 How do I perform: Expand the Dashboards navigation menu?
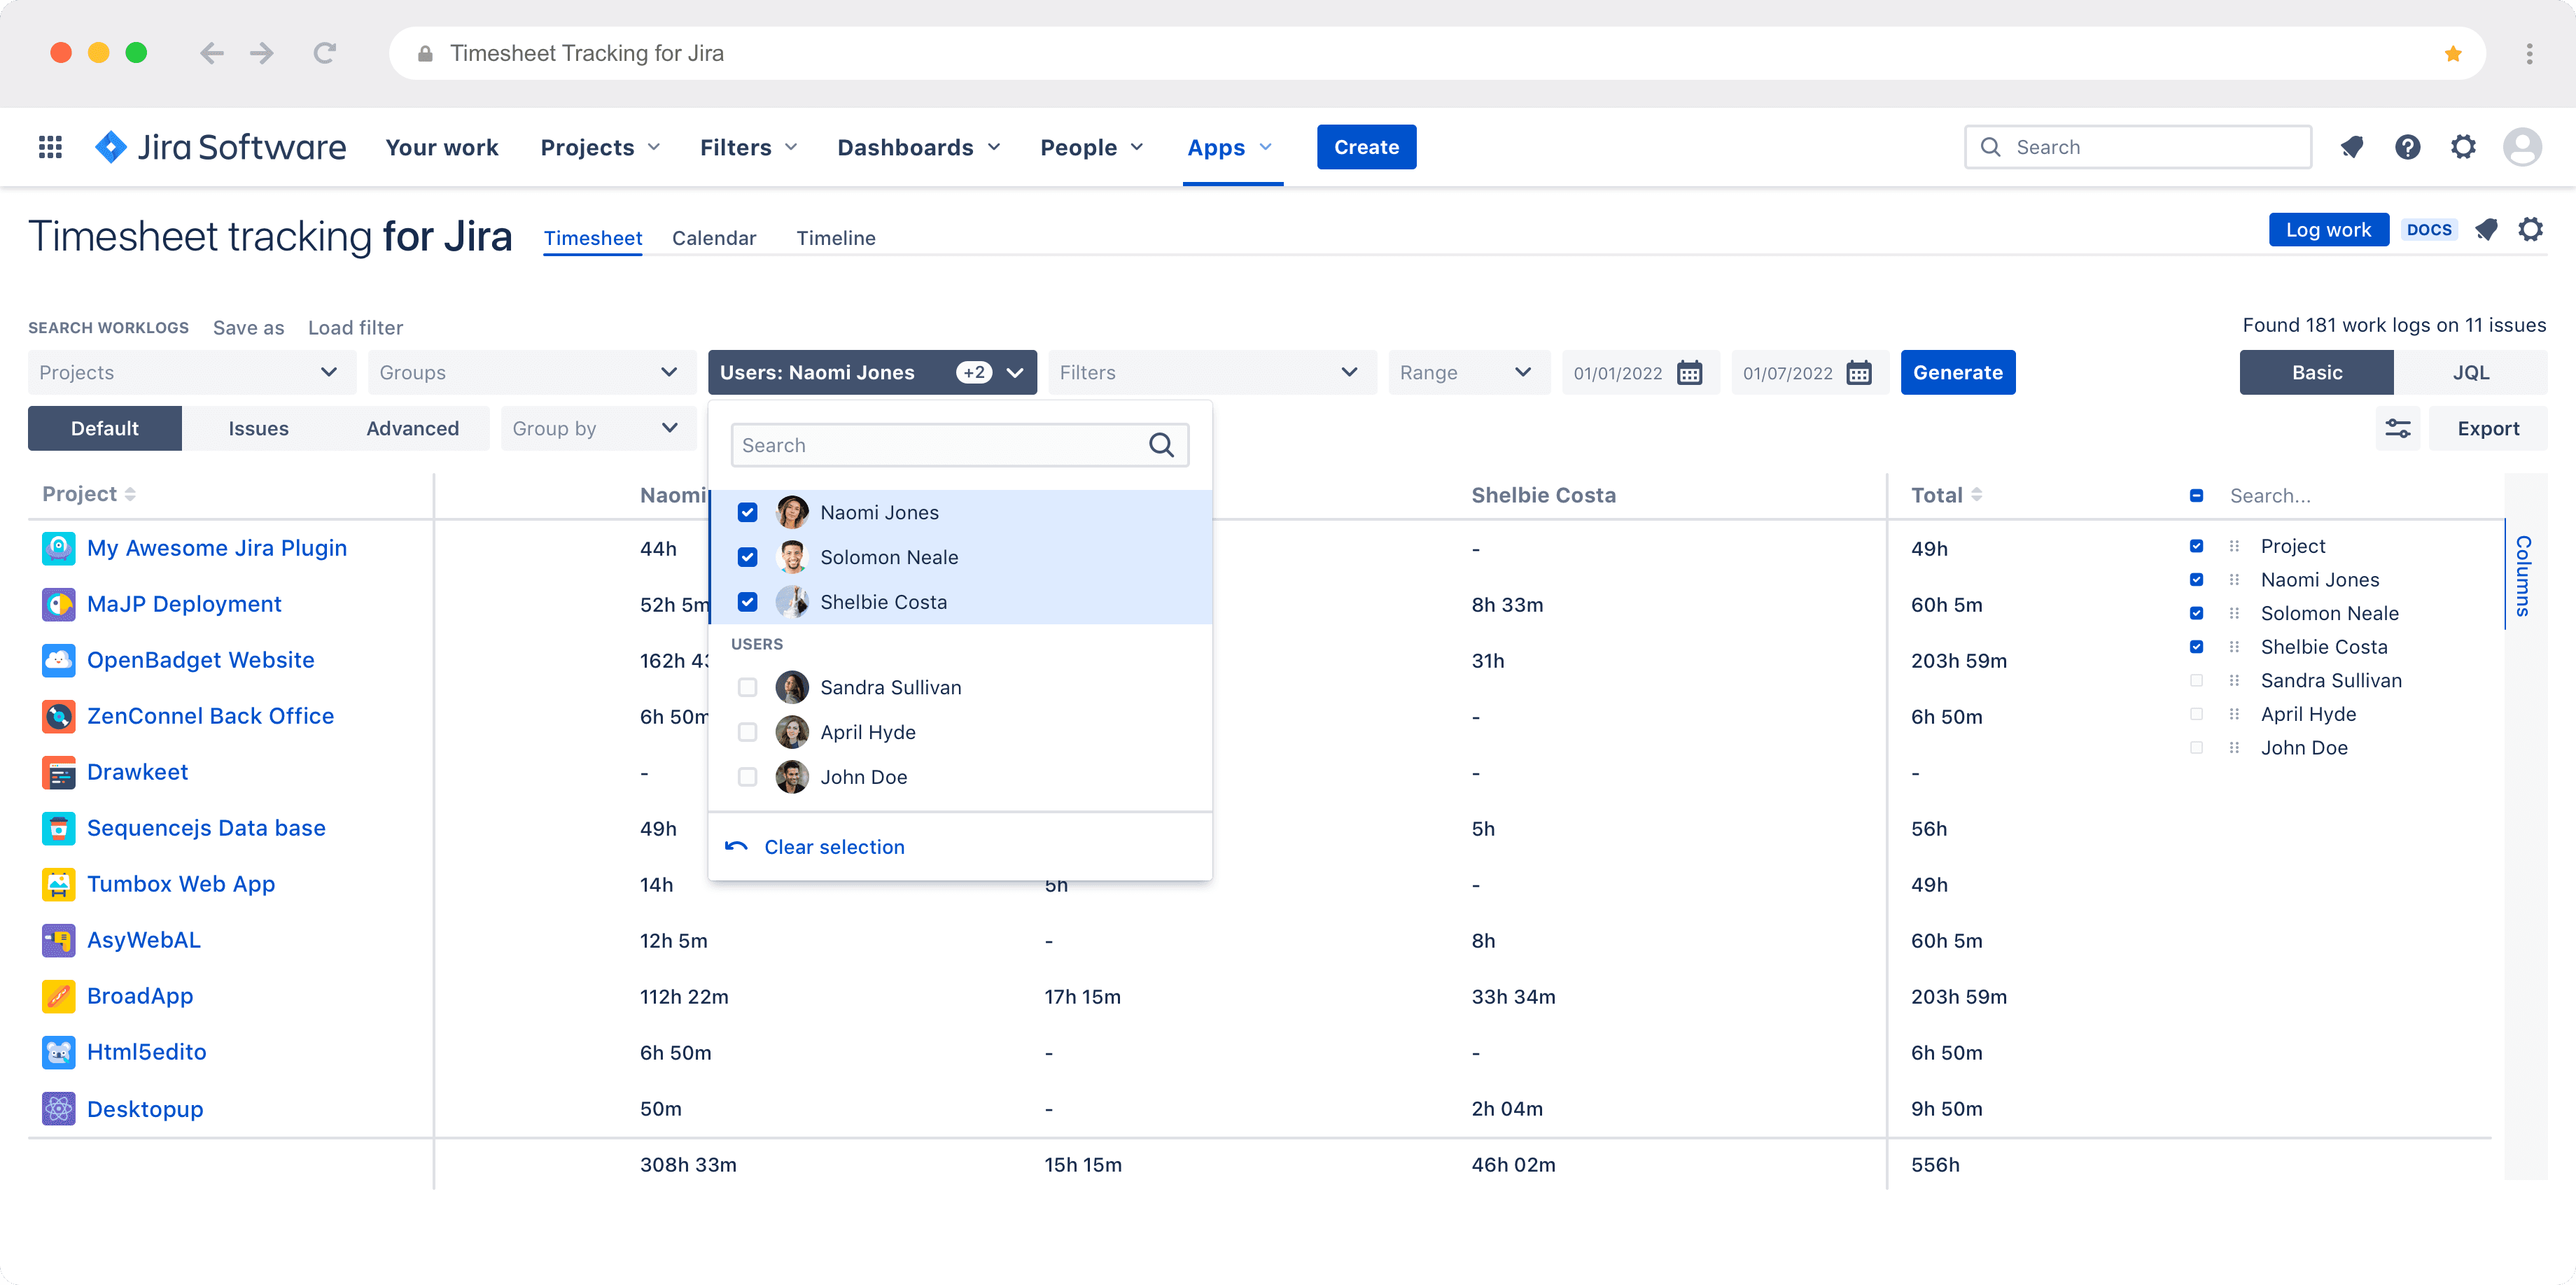[x=918, y=147]
